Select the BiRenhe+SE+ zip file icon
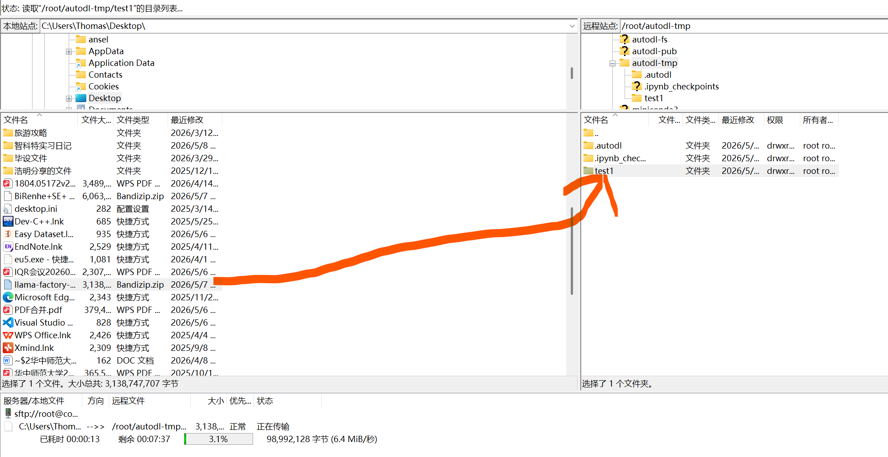 pyautogui.click(x=8, y=196)
